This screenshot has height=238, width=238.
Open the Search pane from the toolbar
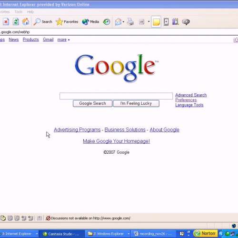(43, 22)
